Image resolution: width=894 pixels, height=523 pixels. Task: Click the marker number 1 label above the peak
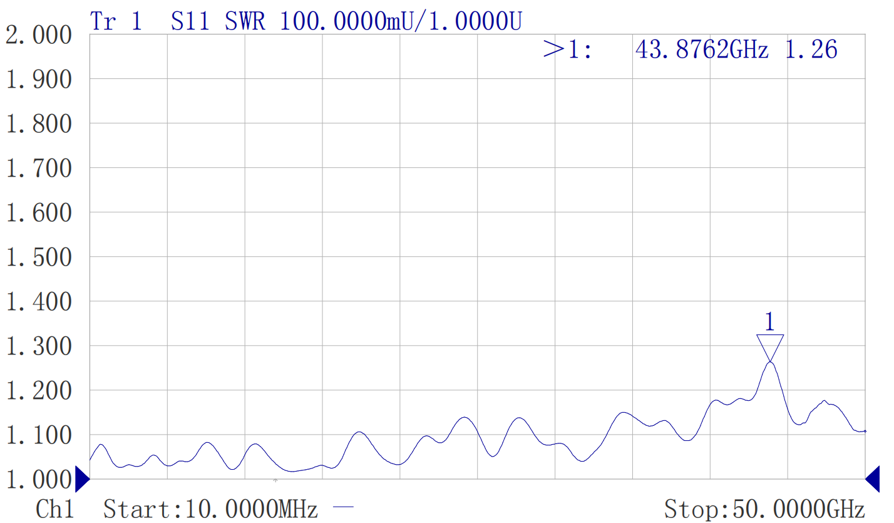tap(770, 323)
